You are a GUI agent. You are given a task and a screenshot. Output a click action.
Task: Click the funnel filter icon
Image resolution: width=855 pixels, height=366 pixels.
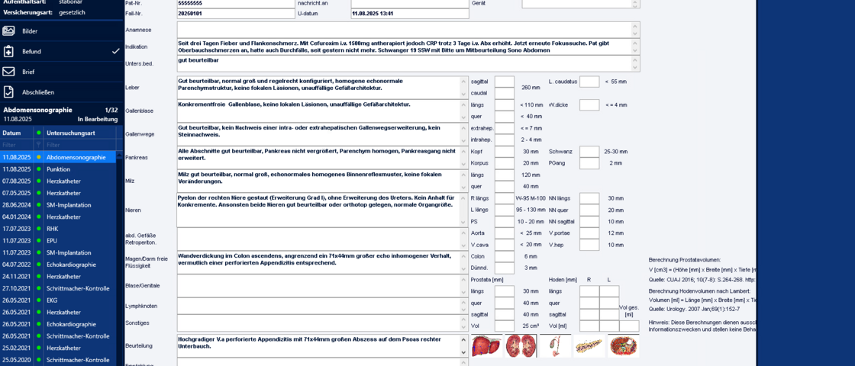(x=38, y=145)
